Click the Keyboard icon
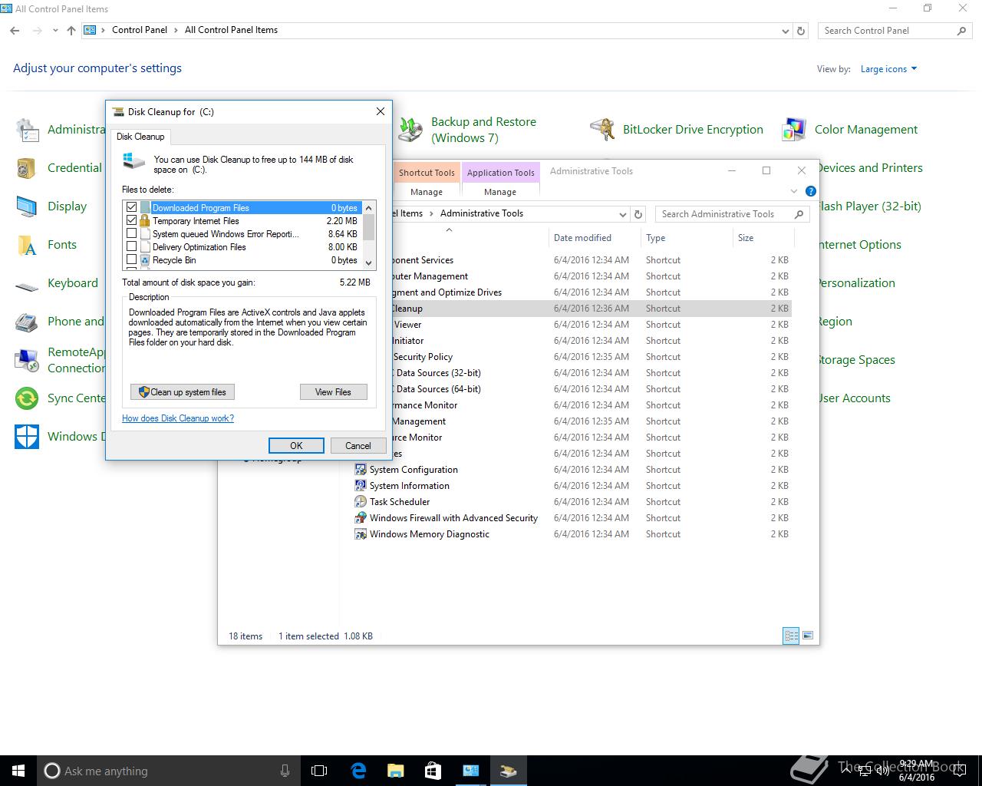982x786 pixels. click(x=27, y=286)
